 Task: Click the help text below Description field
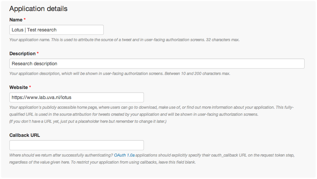(x=120, y=74)
